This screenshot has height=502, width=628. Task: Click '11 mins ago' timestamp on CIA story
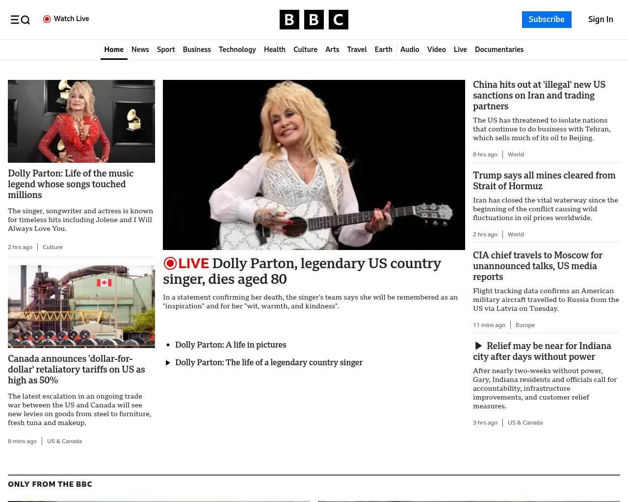[x=489, y=325]
